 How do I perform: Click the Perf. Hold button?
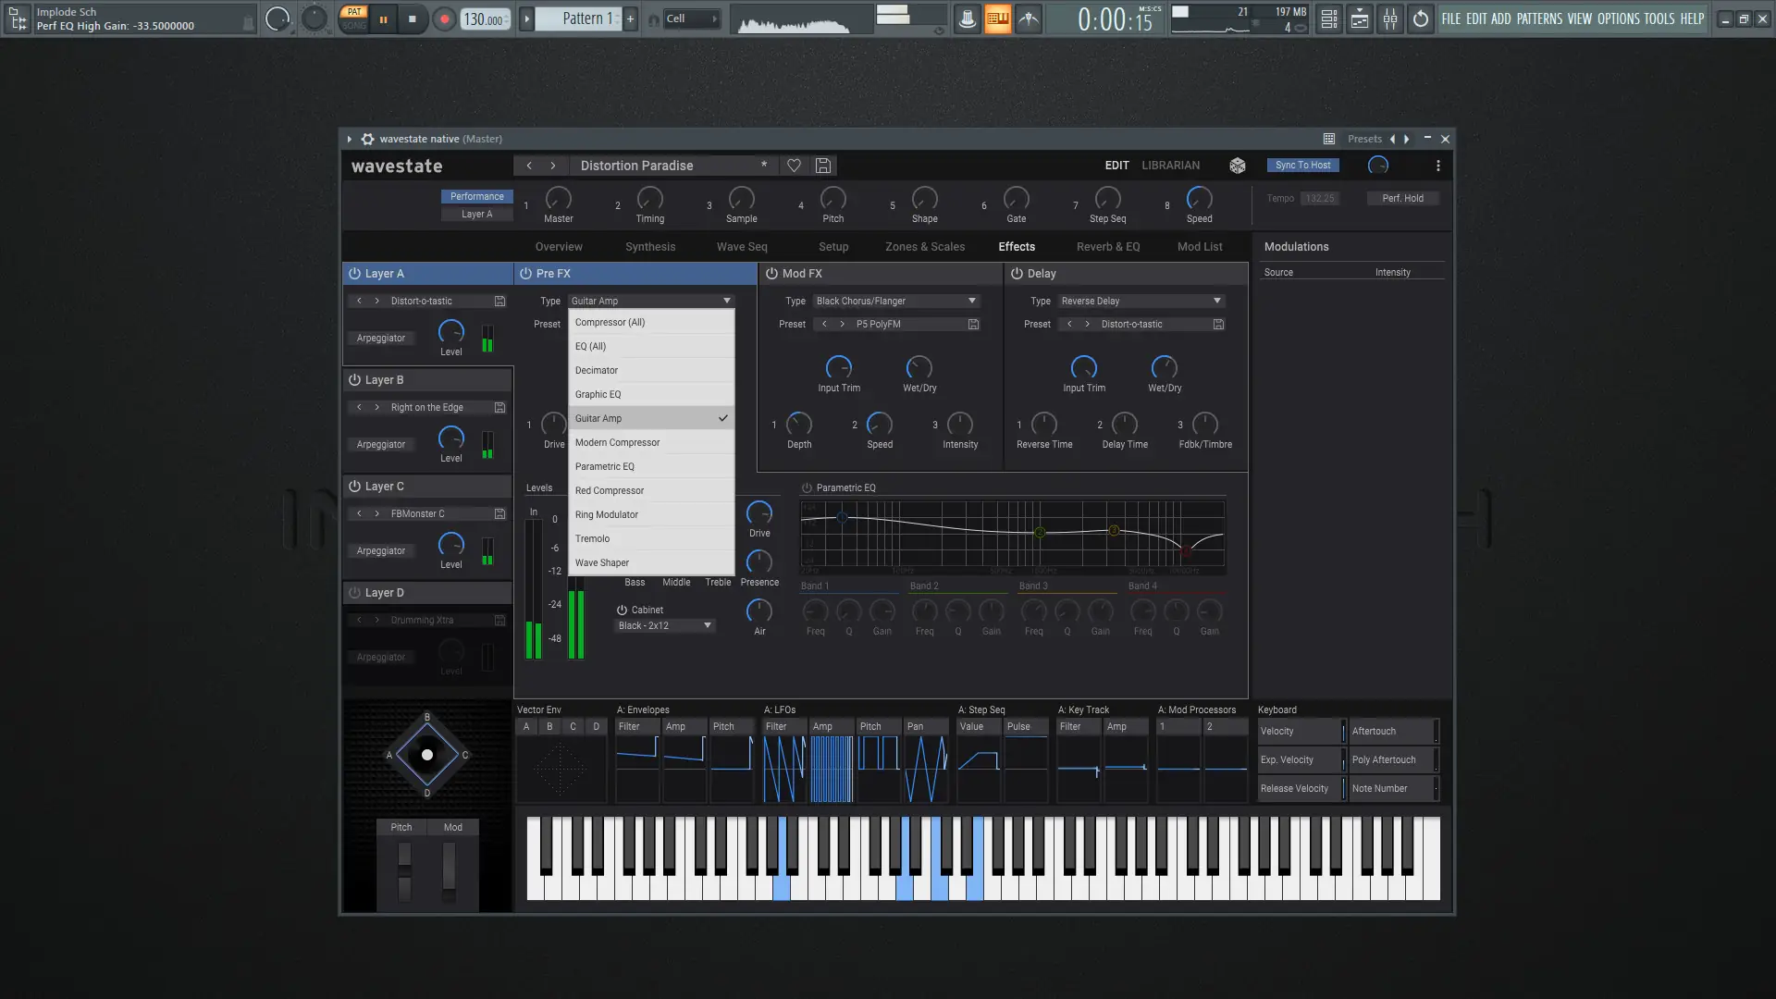1402,198
